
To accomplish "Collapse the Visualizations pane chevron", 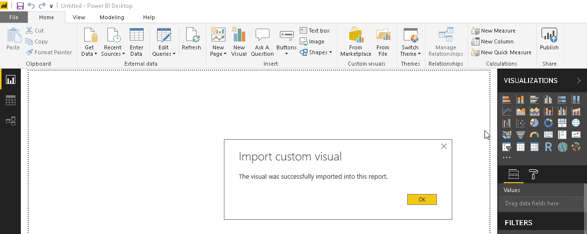I will (x=578, y=80).
